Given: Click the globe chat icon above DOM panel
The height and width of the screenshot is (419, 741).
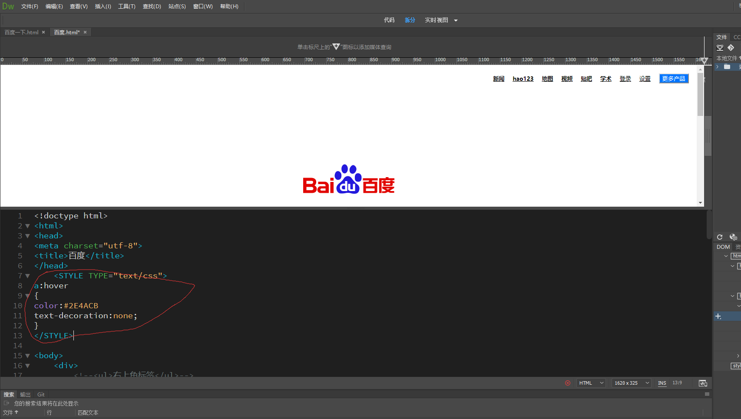Looking at the screenshot, I should click(733, 237).
